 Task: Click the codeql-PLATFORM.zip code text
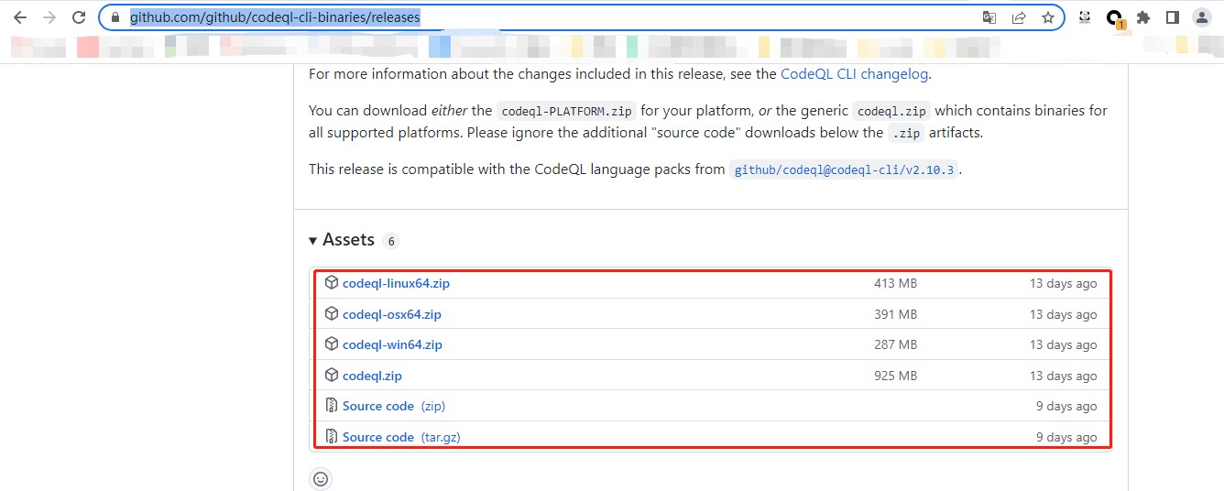coord(566,111)
